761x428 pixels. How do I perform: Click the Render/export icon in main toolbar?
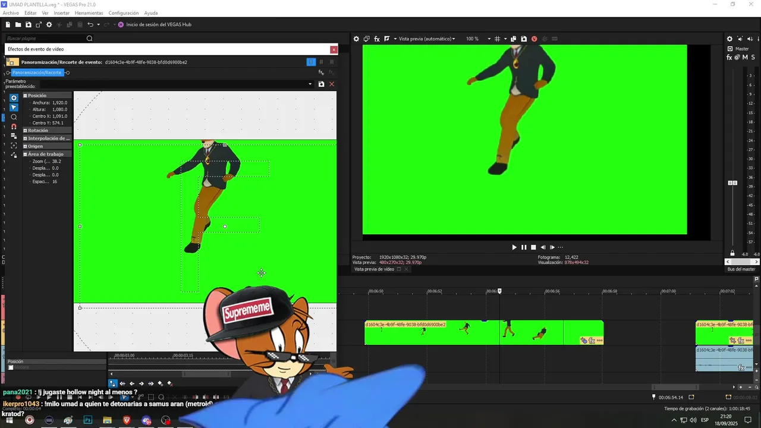click(x=39, y=24)
